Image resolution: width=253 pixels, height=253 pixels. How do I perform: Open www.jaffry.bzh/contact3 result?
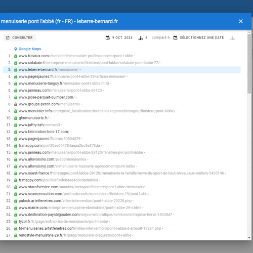click(39, 125)
